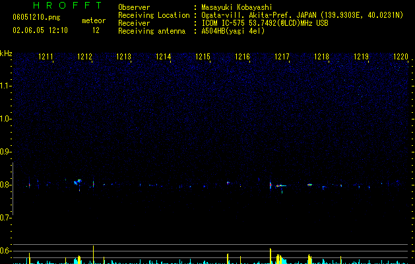Click the 0.8 kHz axis label

5,185
